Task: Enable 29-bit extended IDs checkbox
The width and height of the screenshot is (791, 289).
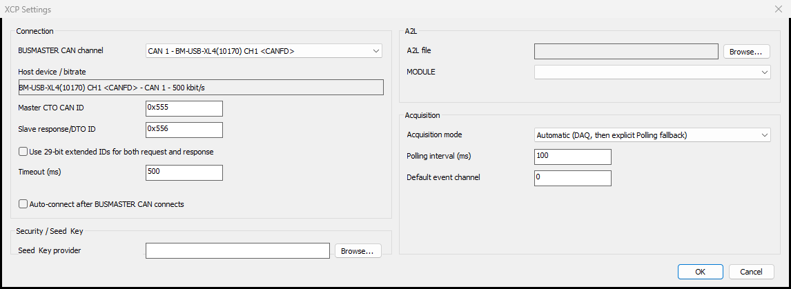Action: (23, 151)
